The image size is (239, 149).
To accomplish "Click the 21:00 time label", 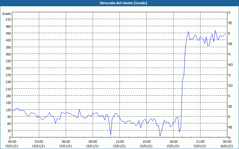I will point(200,142).
